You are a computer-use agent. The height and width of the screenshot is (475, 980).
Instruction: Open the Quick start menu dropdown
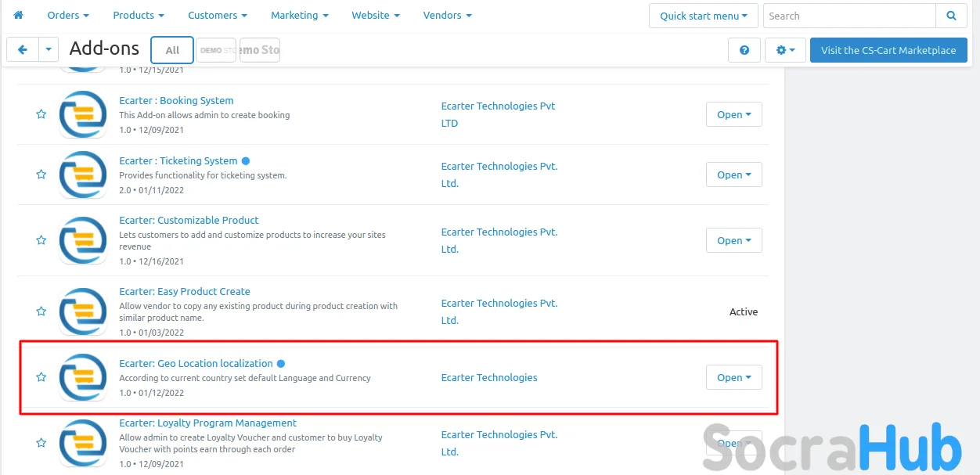pos(703,16)
